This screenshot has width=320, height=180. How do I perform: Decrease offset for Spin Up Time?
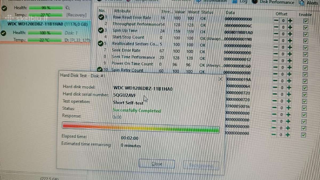tap(277, 34)
